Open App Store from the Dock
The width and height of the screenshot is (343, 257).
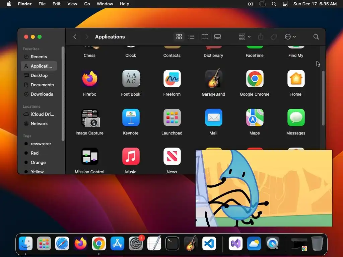click(x=117, y=243)
